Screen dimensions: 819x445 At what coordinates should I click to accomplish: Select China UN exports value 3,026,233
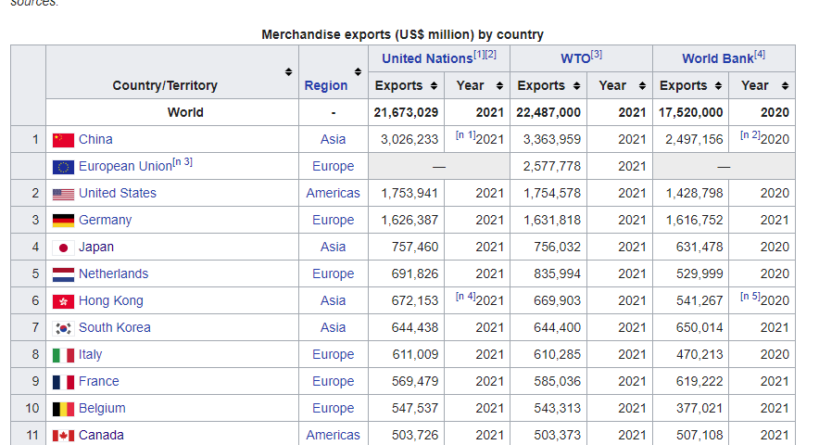point(409,140)
